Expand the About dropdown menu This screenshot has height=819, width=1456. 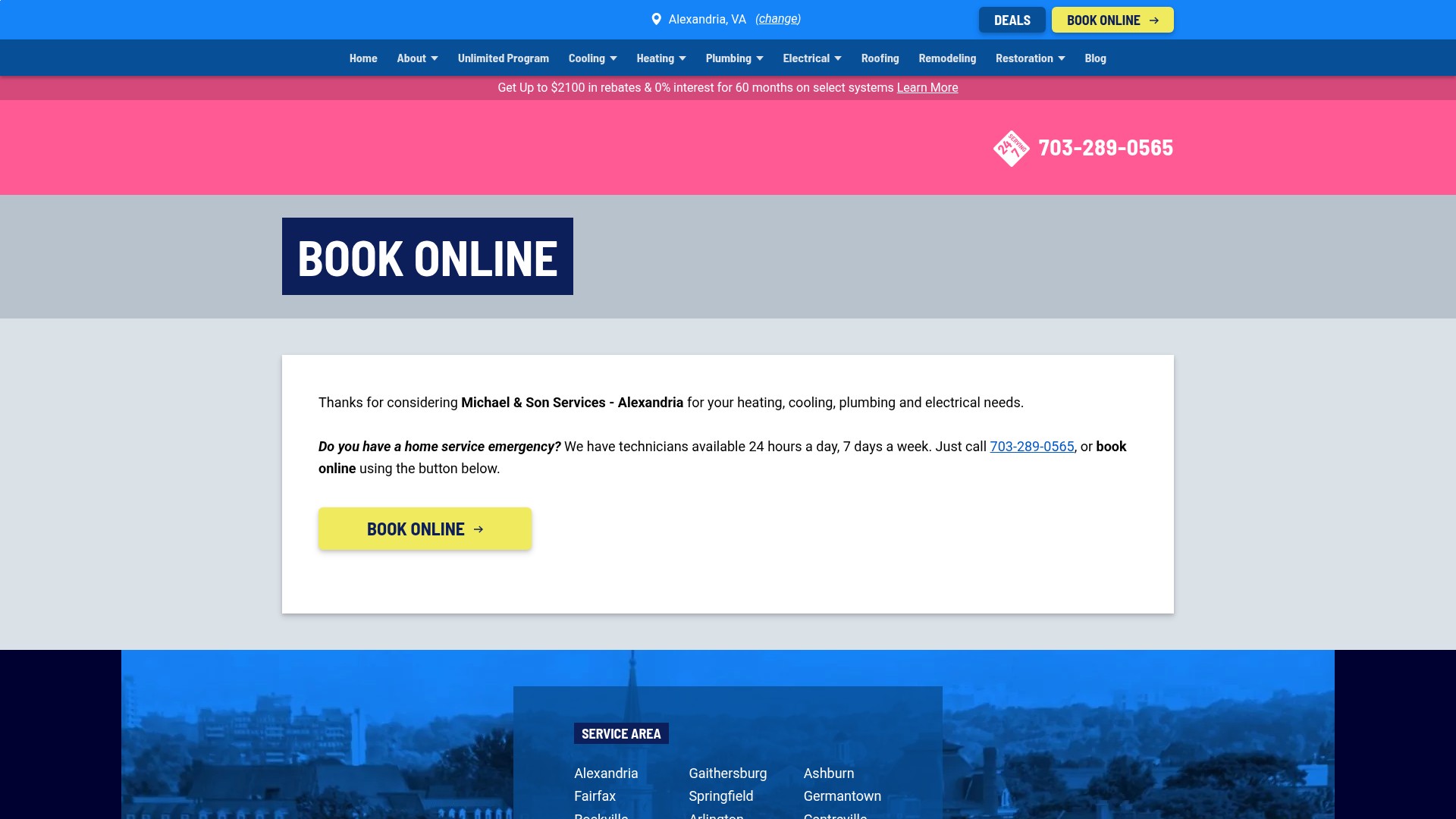tap(417, 58)
